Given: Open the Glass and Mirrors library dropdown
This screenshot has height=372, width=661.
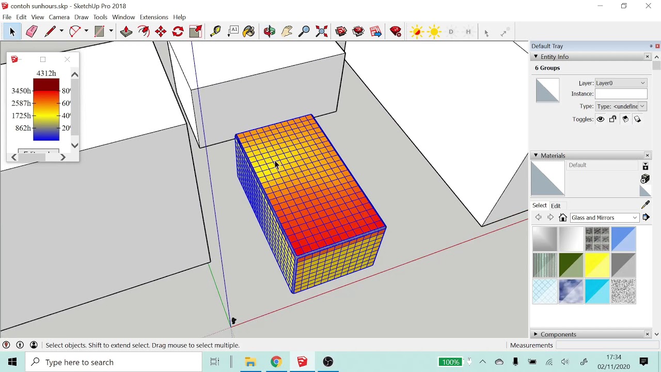Looking at the screenshot, I should pos(605,218).
